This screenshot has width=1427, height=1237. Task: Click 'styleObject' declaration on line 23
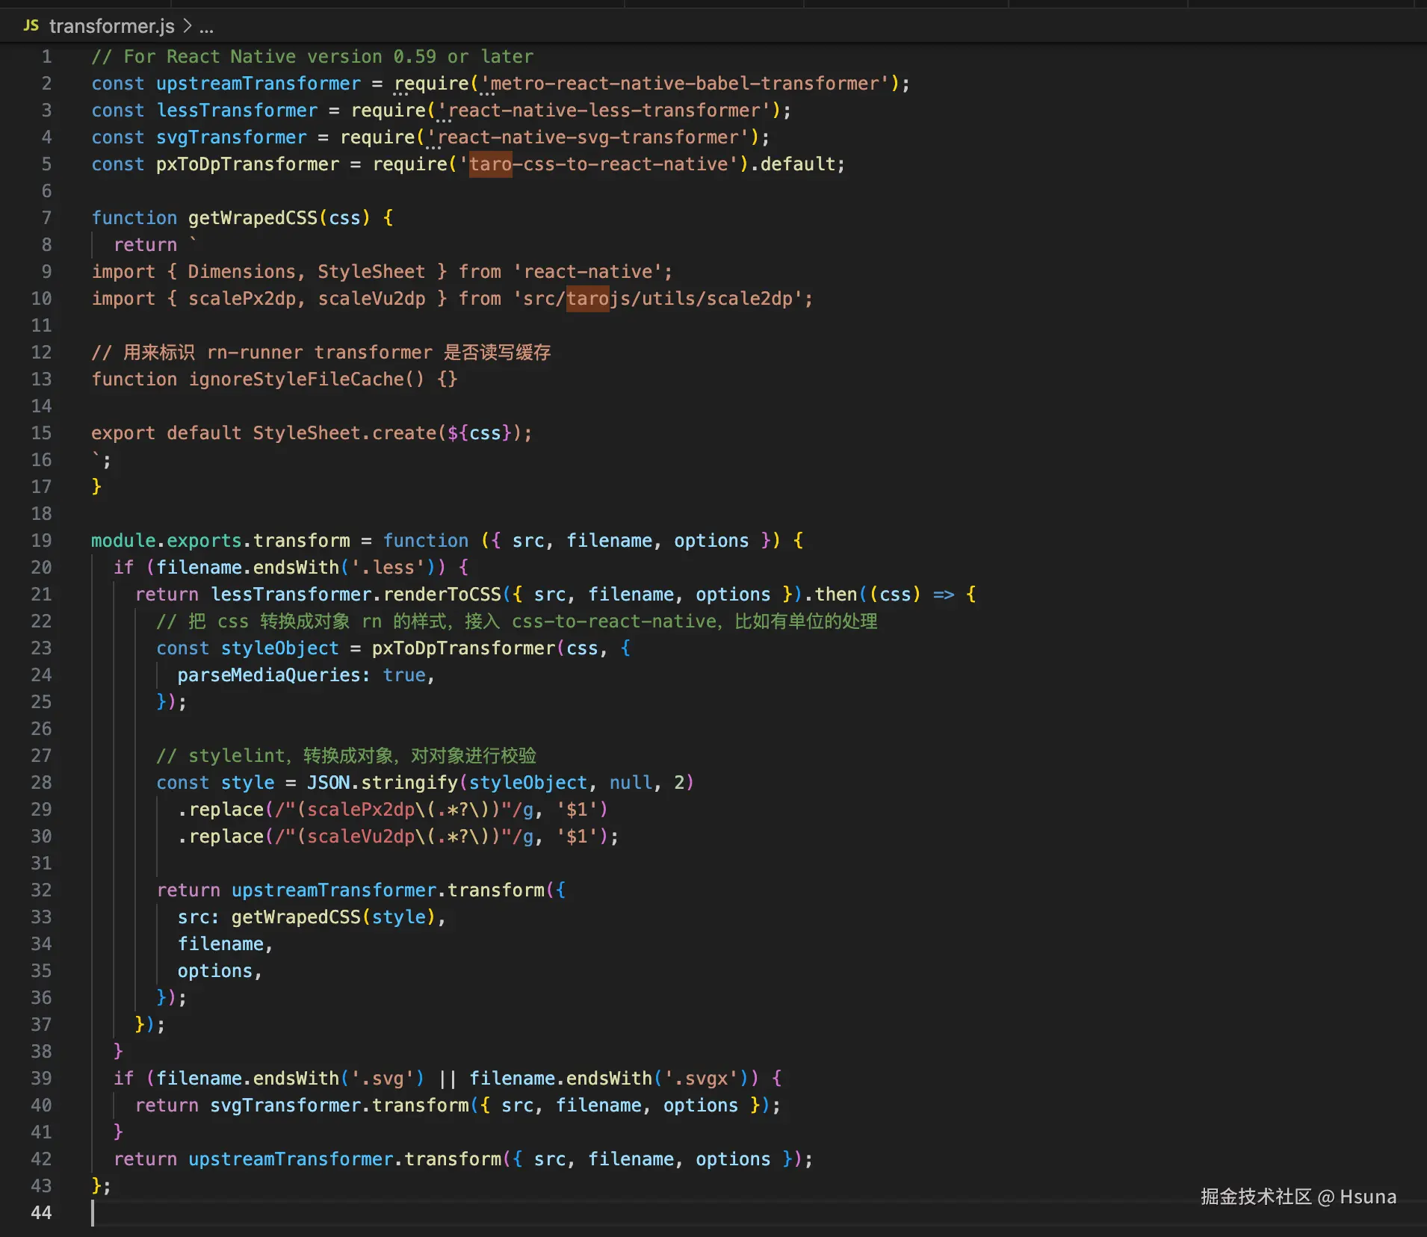pos(279,648)
